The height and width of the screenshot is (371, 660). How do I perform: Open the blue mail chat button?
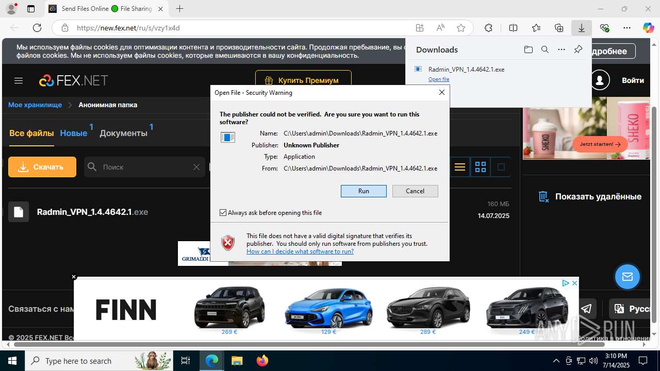pyautogui.click(x=628, y=277)
